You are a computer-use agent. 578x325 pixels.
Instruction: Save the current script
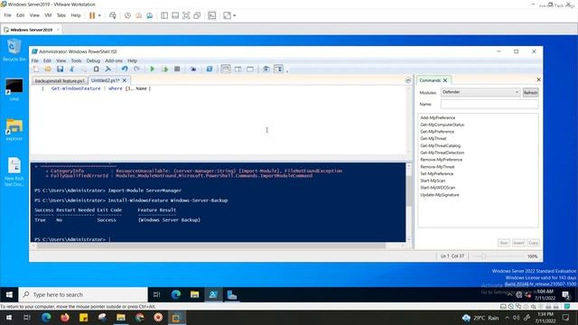[60, 69]
